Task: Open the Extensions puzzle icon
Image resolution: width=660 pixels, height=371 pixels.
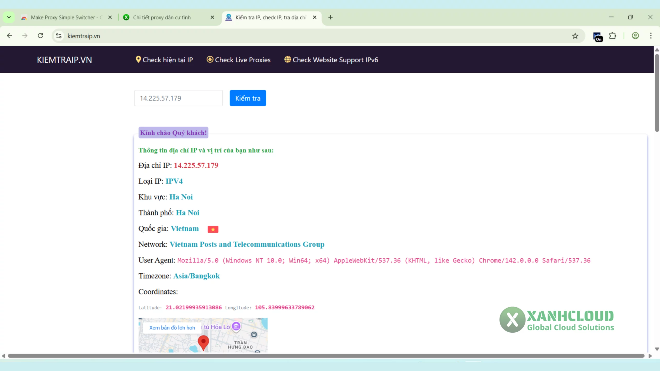Action: click(613, 36)
